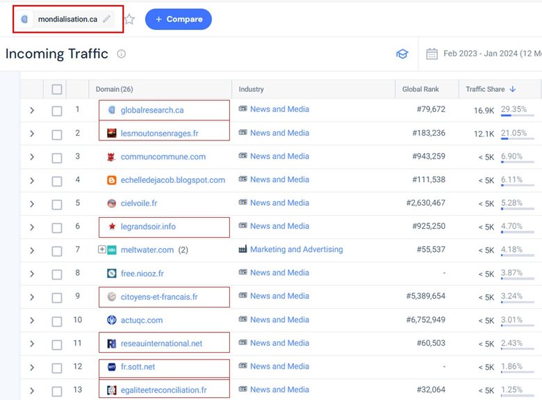Sort by the Domain (26) column header
542x400 pixels.
click(114, 89)
